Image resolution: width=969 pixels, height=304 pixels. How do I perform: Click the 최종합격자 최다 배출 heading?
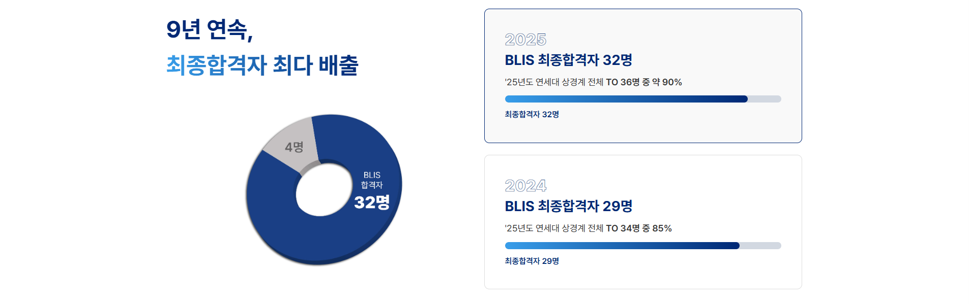pos(262,65)
